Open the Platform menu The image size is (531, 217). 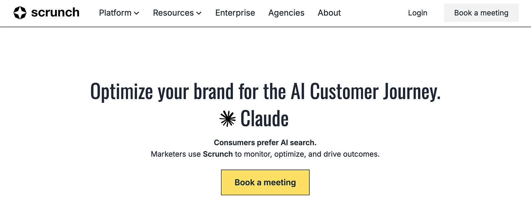(x=115, y=13)
